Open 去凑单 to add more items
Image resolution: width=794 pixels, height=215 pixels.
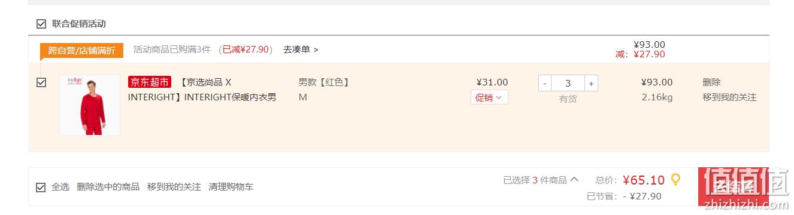[x=301, y=50]
